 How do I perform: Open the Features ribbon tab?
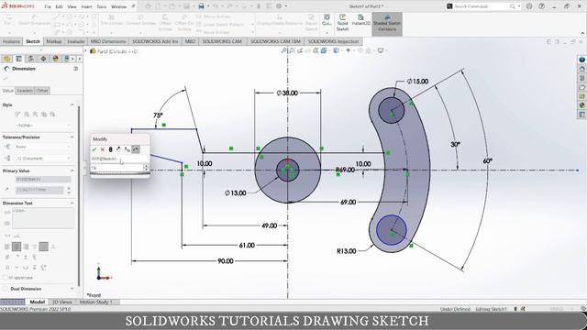pos(11,41)
